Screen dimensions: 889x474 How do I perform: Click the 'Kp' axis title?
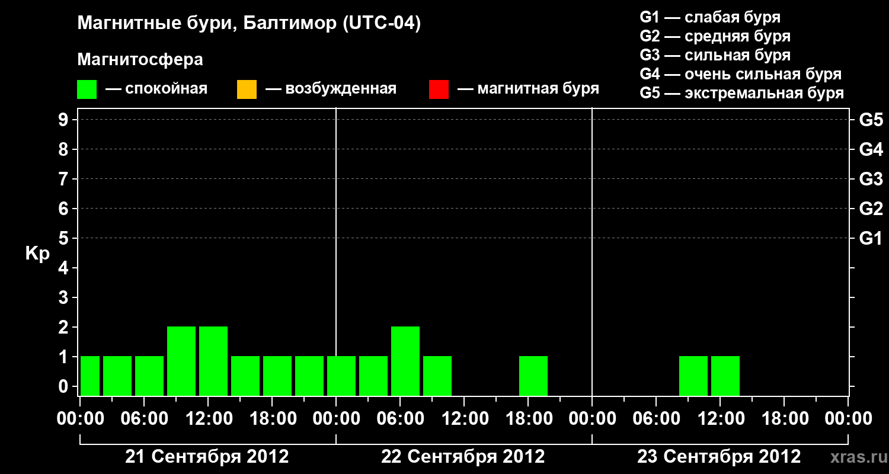[37, 254]
